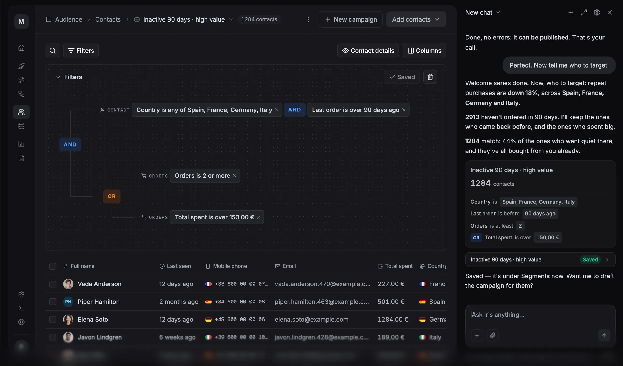This screenshot has height=366, width=623.
Task: Select all contacts header checkbox
Action: tap(53, 266)
